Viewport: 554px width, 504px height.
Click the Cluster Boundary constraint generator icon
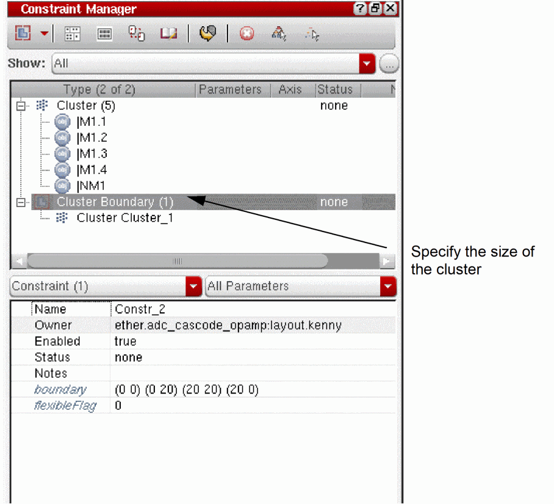(x=23, y=33)
